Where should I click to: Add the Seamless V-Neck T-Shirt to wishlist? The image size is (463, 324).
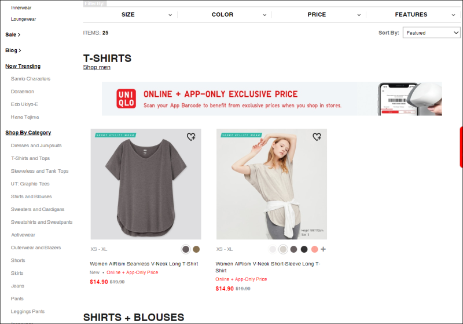click(191, 137)
